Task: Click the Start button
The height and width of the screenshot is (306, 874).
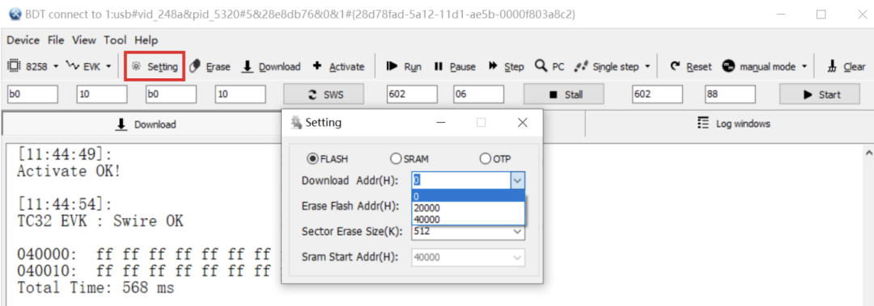Action: pyautogui.click(x=819, y=94)
